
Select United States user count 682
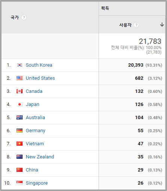(139, 78)
